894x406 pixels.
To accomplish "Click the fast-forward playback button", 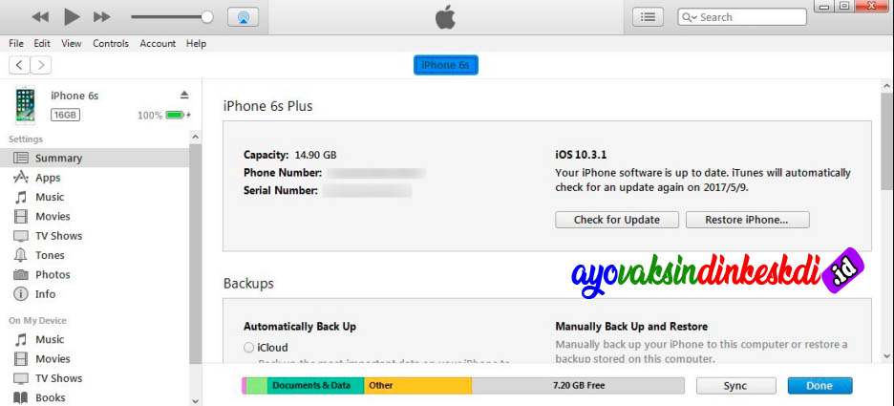I will pyautogui.click(x=102, y=17).
